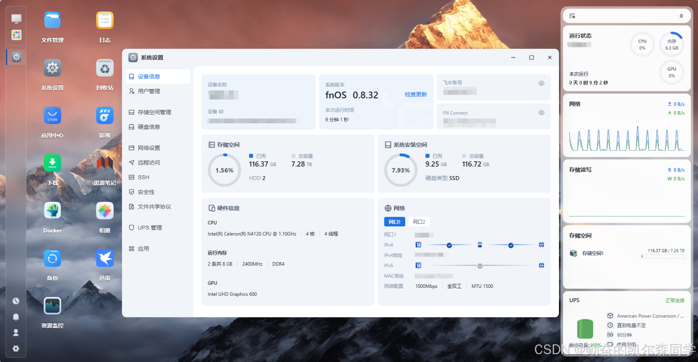Click the bottom gear icon in the dock

click(16, 348)
